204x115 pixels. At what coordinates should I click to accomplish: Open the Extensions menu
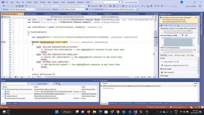click(71, 2)
